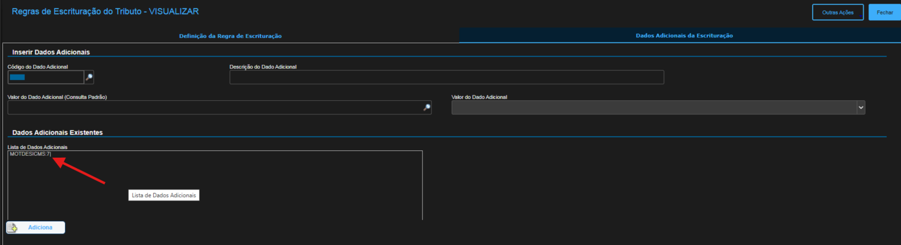
Task: Click into Descrição do Dado Adicional field
Action: [x=446, y=77]
